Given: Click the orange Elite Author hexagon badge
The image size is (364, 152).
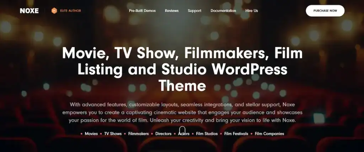Looking at the screenshot, I should pyautogui.click(x=54, y=11).
